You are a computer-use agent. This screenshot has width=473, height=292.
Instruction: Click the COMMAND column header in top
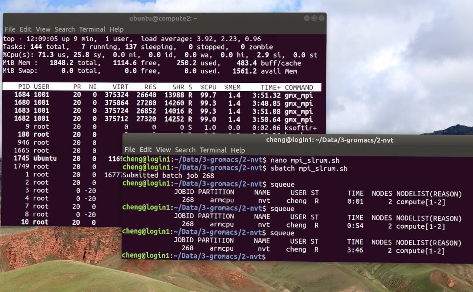click(x=299, y=87)
